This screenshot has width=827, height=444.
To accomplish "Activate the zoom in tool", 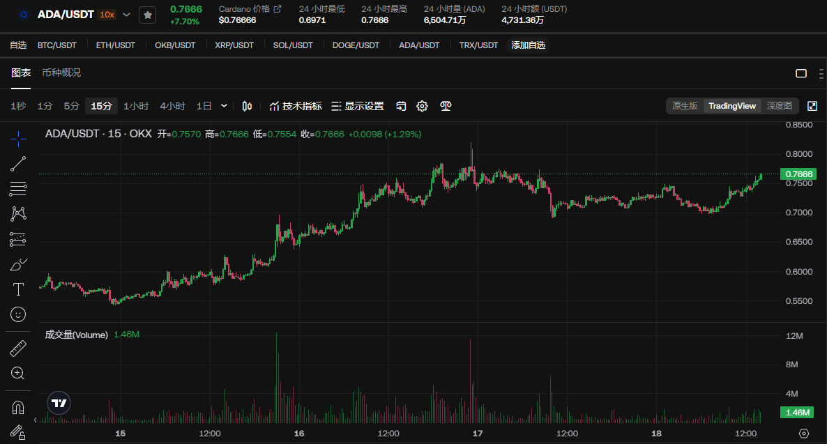I will (19, 374).
